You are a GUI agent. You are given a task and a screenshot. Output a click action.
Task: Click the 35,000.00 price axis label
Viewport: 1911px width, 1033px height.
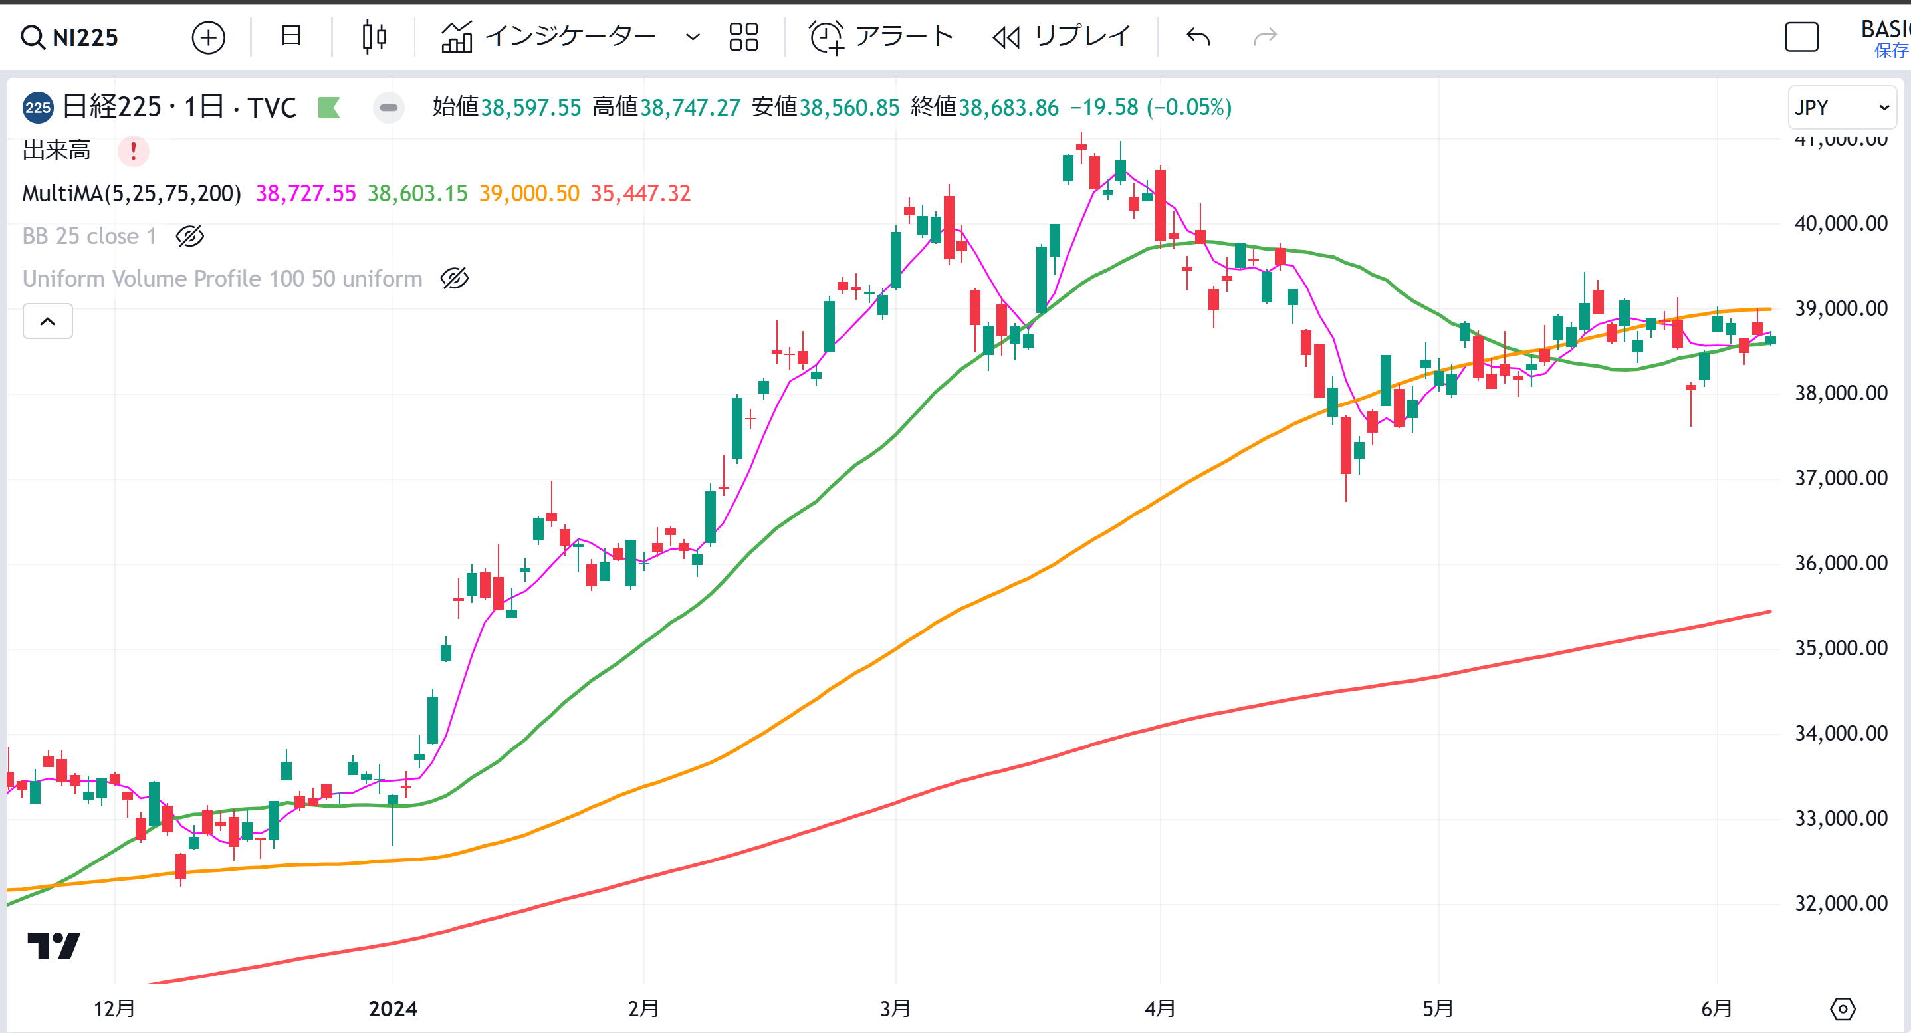[x=1841, y=649]
